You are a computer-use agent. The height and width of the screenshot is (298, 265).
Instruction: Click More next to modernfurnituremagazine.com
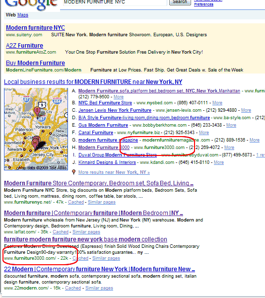tap(255, 140)
